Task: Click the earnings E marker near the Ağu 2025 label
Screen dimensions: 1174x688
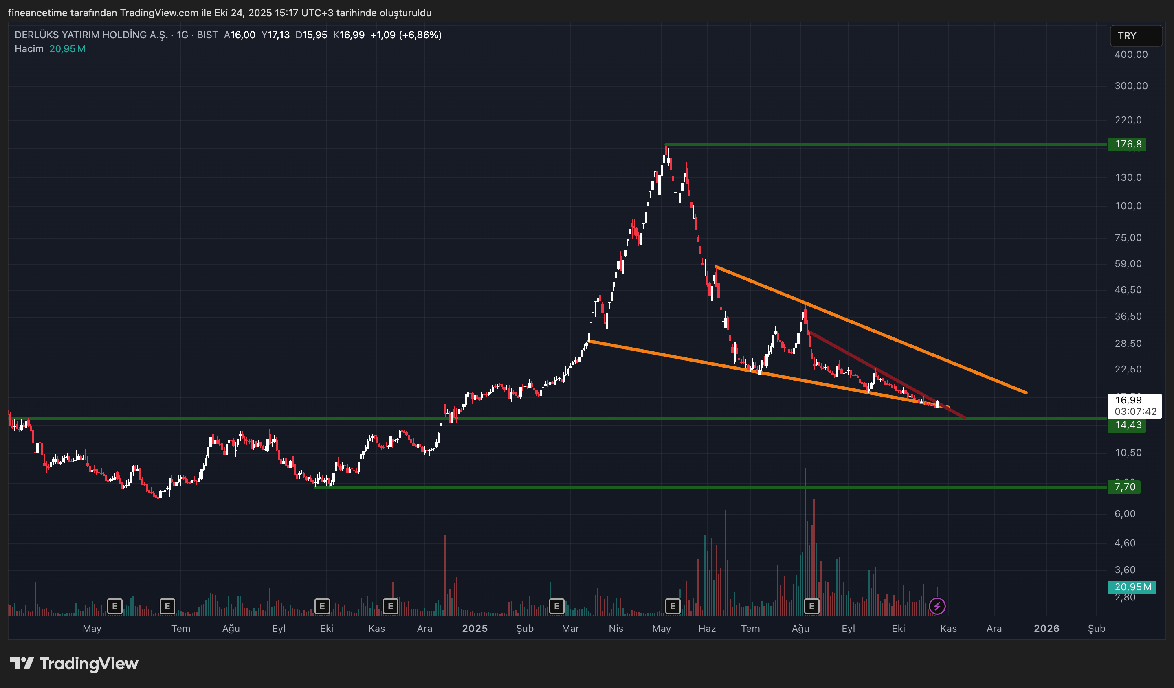Action: pos(811,606)
